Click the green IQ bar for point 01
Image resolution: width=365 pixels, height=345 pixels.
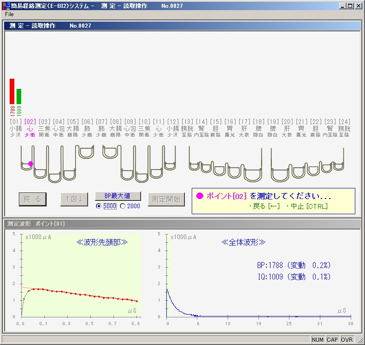[19, 96]
